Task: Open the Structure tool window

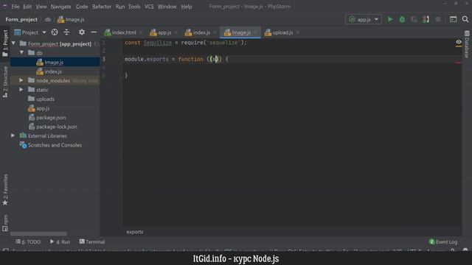Action: (x=5, y=82)
